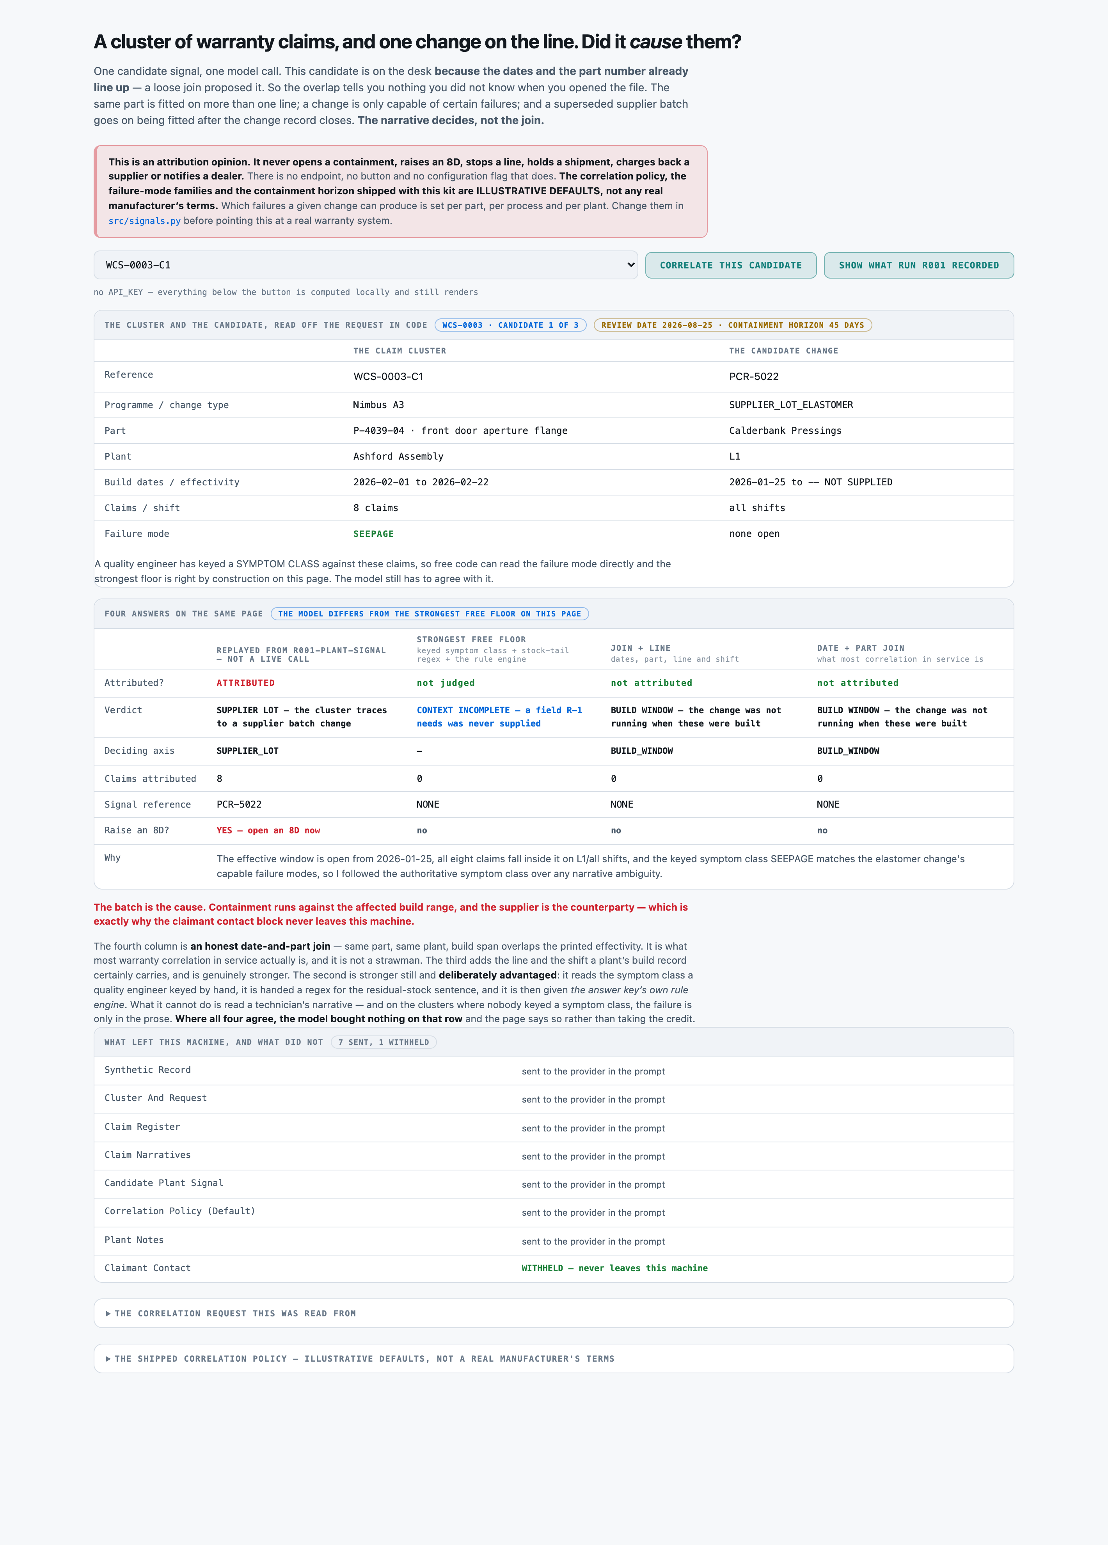Click the WITHHELD never leaves this machine status
Viewport: 1108px width, 1545px height.
click(614, 1268)
